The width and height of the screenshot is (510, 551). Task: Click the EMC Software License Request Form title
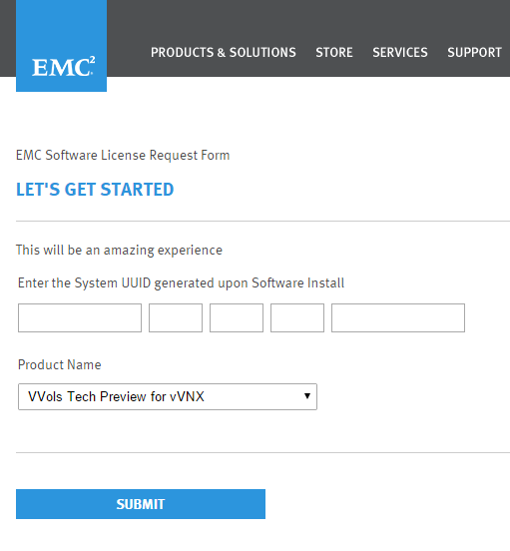coord(123,156)
